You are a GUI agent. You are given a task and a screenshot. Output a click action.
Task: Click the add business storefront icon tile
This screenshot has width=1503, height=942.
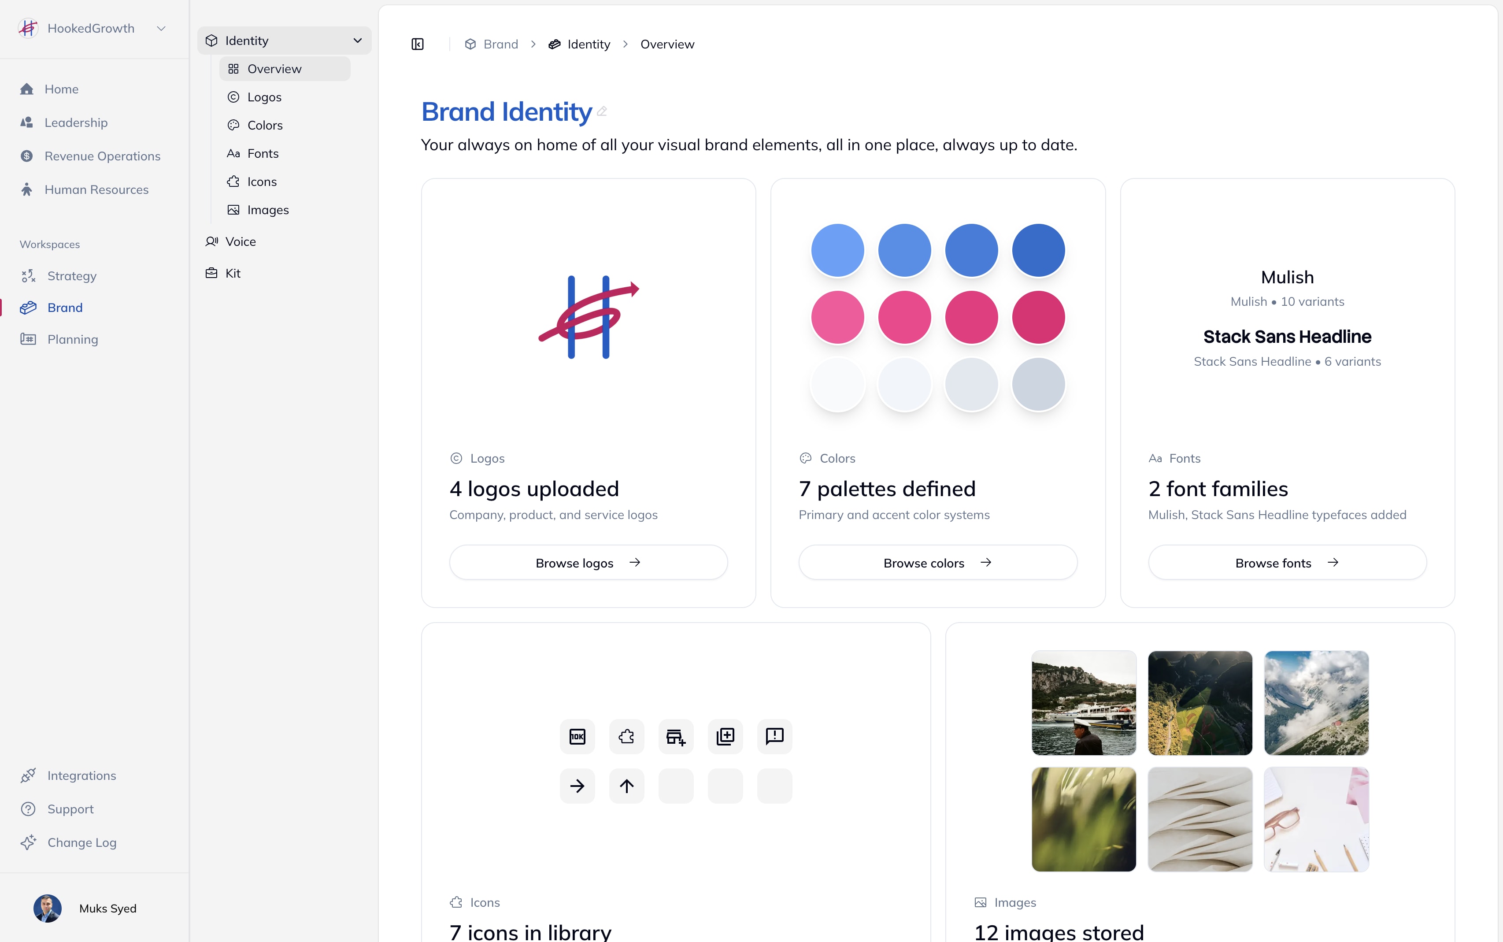pyautogui.click(x=675, y=736)
